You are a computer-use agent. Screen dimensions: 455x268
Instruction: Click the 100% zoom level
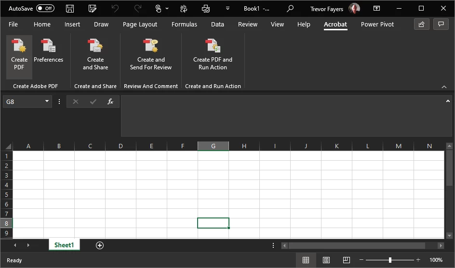click(x=436, y=260)
